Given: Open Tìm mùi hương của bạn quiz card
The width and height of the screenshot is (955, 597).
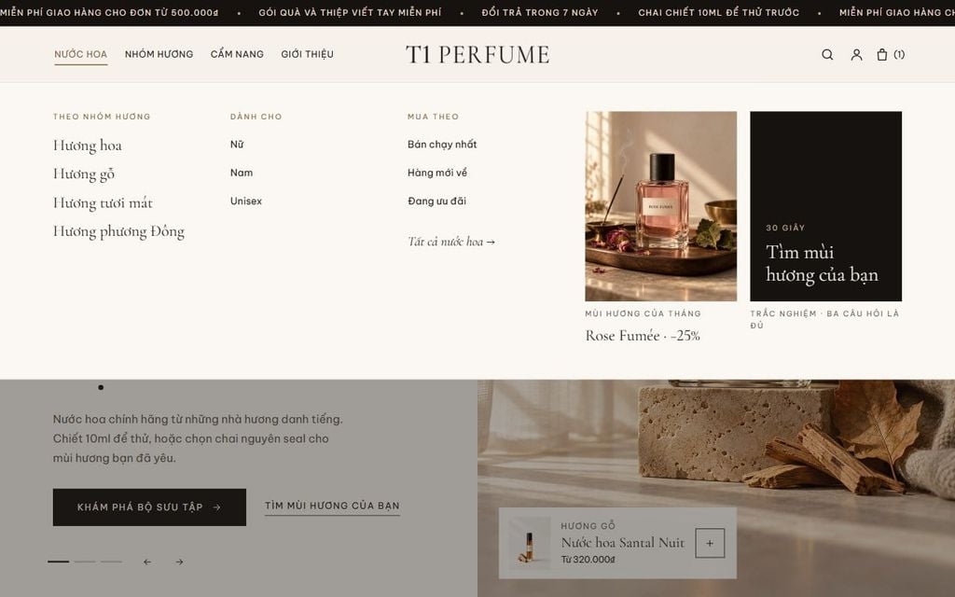Looking at the screenshot, I should point(826,206).
